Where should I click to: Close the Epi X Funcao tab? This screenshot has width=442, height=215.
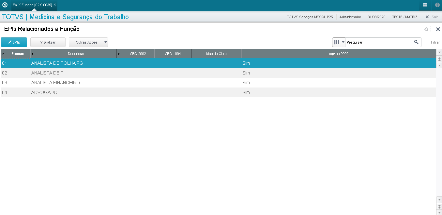click(x=55, y=5)
